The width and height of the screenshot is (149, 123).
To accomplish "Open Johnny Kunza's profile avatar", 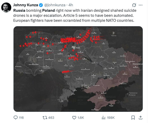I will point(6,7).
